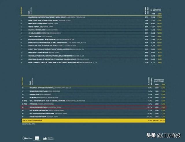
Task: Select Disney's Animal Kingdom Theme Park row
Action: tap(91, 63)
